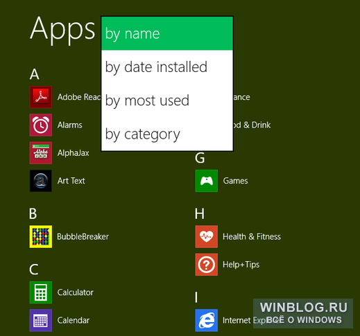The width and height of the screenshot is (360, 336).
Task: Click the 'Calendar' app label
Action: click(74, 320)
